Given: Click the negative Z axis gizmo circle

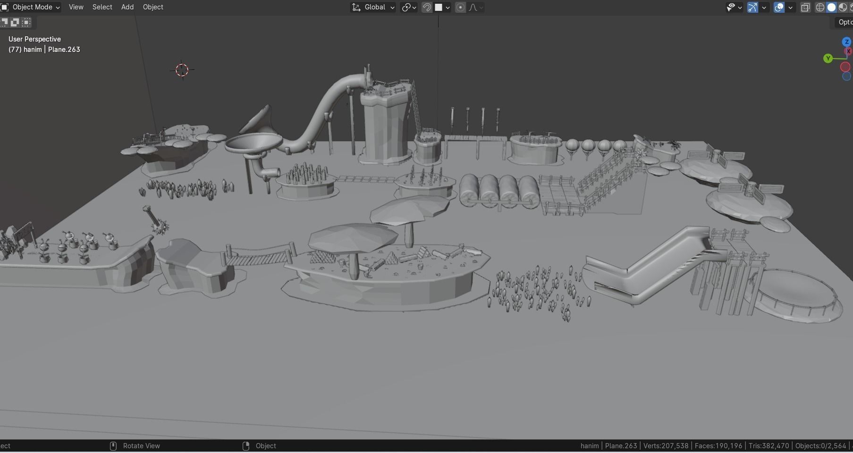Looking at the screenshot, I should (x=846, y=76).
